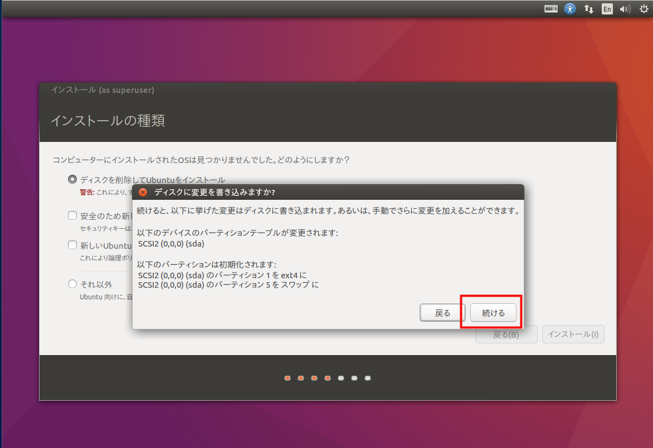Viewport: 653px width, 448px height.
Task: Open the network connections indicator
Action: 588,9
